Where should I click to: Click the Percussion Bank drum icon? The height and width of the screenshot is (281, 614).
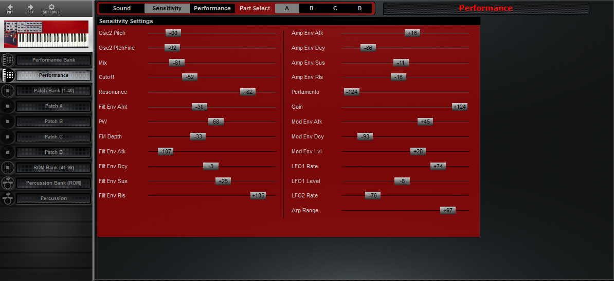click(x=8, y=183)
